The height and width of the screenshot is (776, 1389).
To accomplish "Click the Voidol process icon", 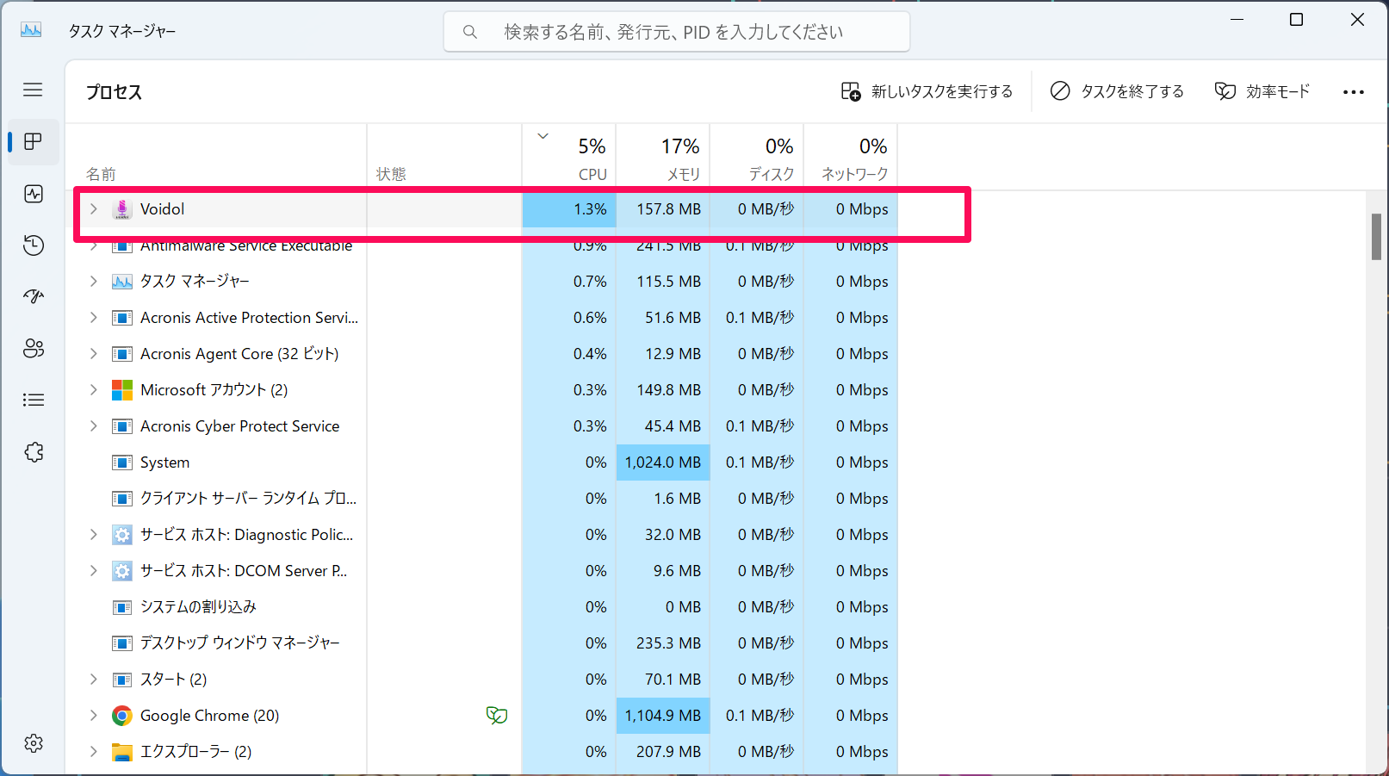I will point(122,209).
